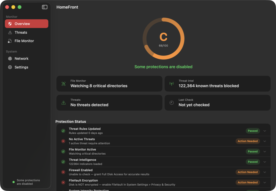Expand the Threat Intelligence row

(265, 162)
